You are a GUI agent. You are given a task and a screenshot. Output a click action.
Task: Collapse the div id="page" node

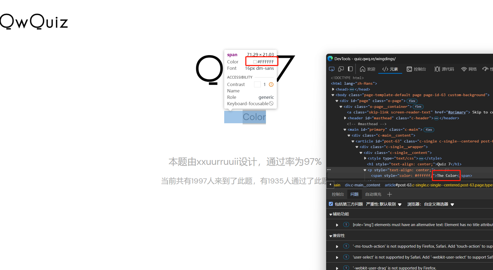[337, 101]
